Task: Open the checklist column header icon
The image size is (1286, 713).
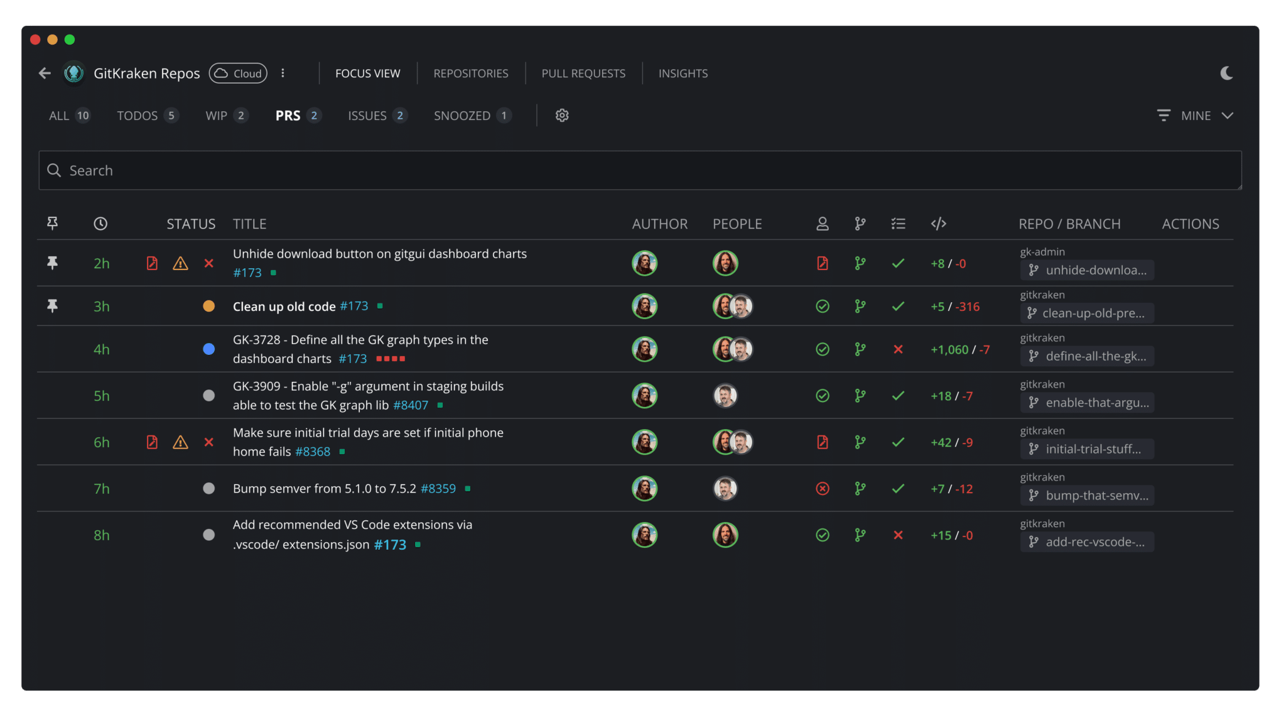Action: [899, 223]
